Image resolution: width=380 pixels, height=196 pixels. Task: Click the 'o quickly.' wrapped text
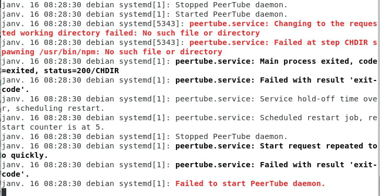pos(25,155)
